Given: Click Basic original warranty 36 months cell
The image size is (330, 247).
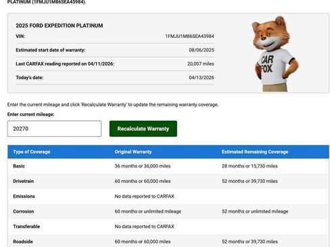Looking at the screenshot, I should pyautogui.click(x=143, y=166).
